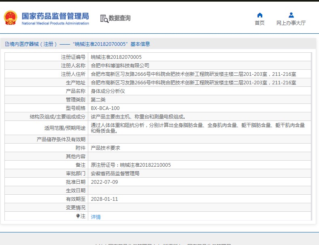Viewport: 319px width, 245px height.
Task: Select model BX-BCA-100
Action: tap(105, 108)
